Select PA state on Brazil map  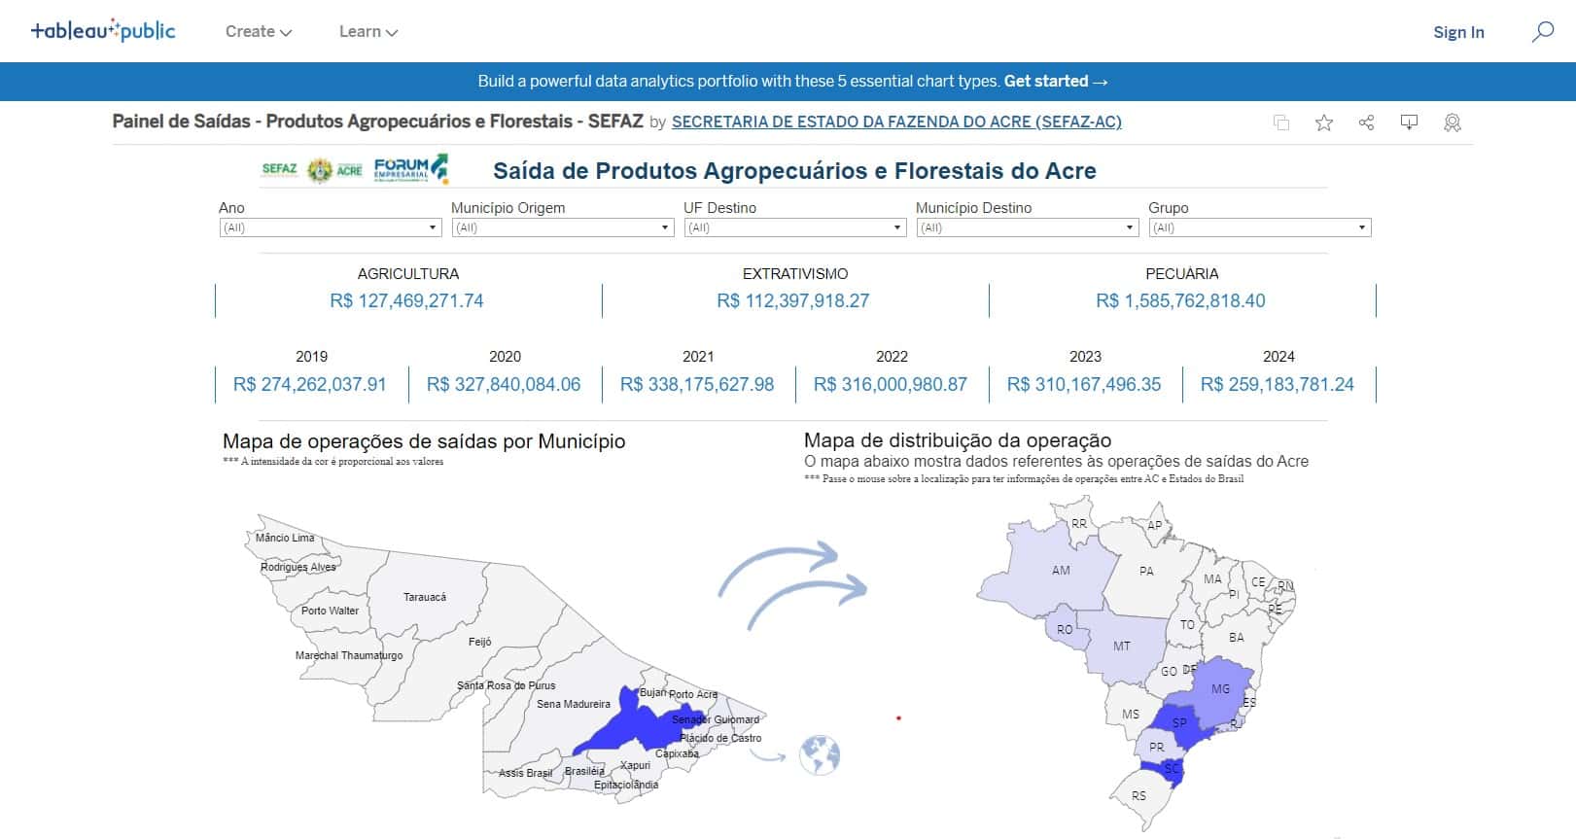pos(1146,571)
